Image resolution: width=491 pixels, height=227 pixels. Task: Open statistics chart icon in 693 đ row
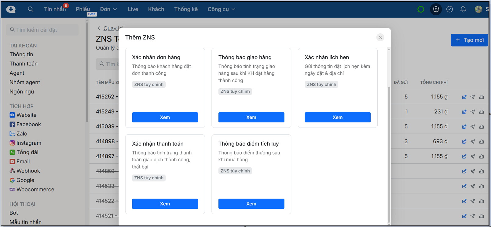[x=482, y=142]
